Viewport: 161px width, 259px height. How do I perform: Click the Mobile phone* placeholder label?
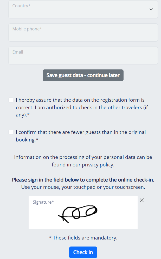[x=27, y=29]
